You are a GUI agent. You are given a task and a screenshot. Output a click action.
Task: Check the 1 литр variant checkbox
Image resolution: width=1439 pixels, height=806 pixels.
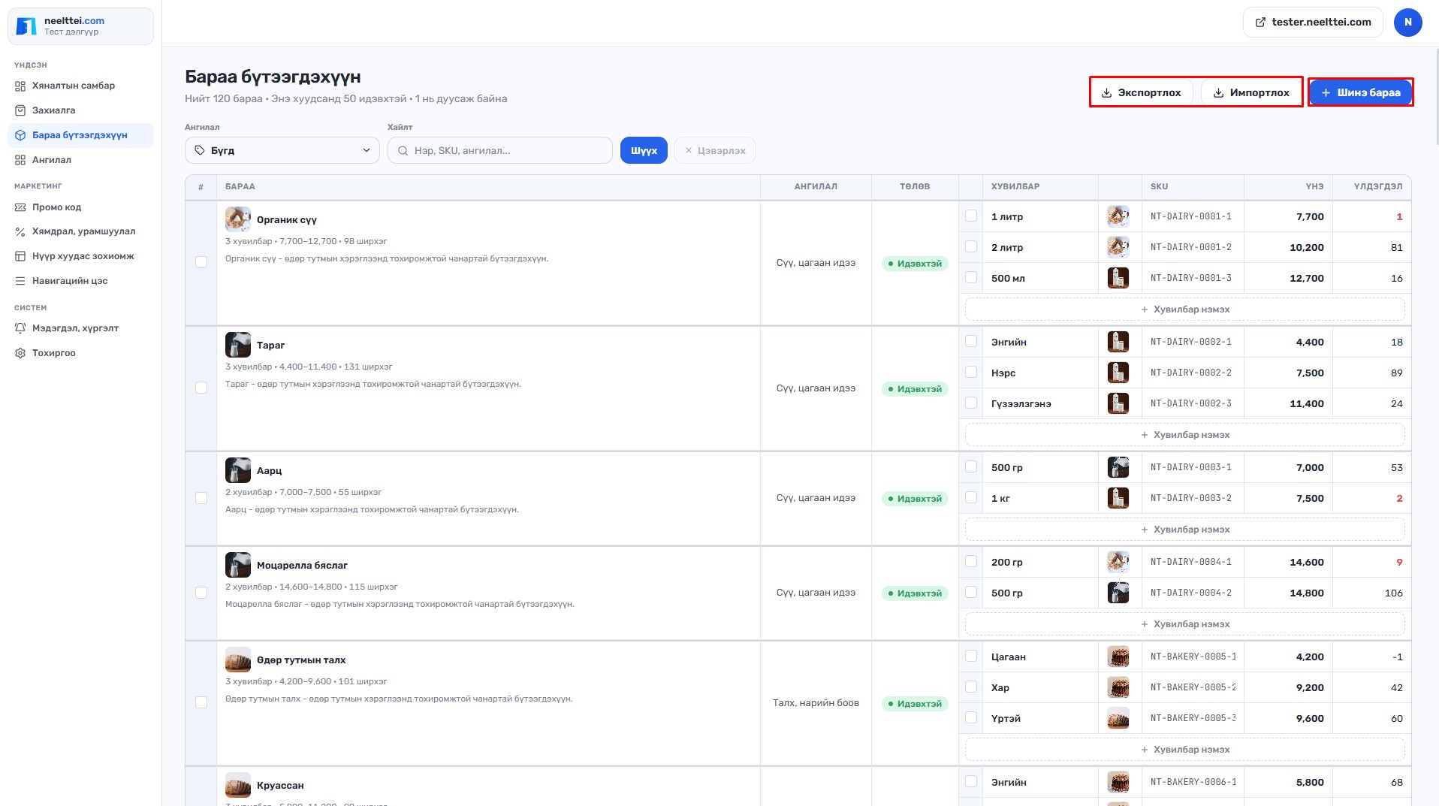pos(971,216)
